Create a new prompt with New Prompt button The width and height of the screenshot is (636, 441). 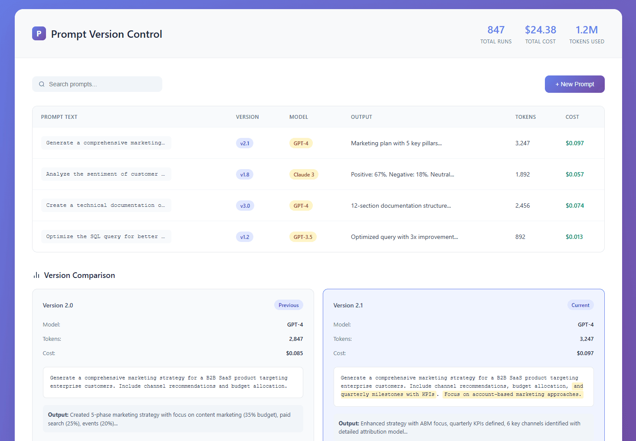click(574, 84)
